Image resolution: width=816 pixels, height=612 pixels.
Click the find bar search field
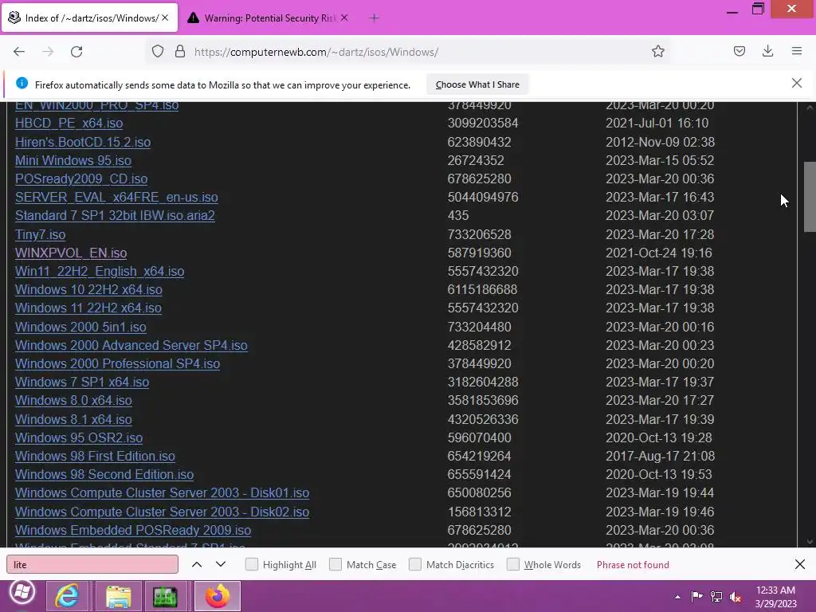pos(92,564)
